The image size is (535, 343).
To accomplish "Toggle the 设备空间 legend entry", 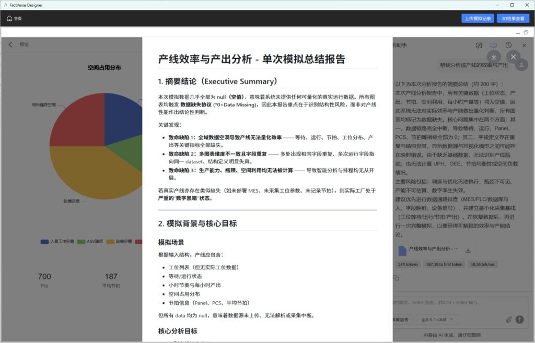I will tap(120, 242).
